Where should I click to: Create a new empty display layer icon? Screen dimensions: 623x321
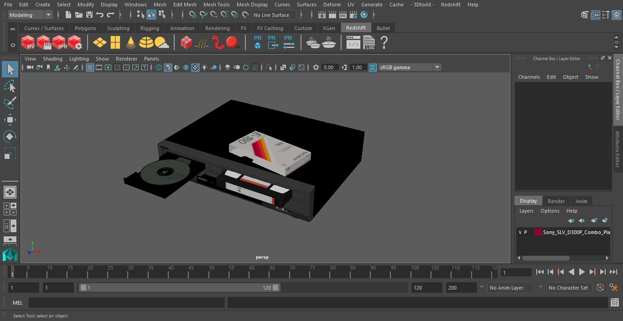click(594, 220)
